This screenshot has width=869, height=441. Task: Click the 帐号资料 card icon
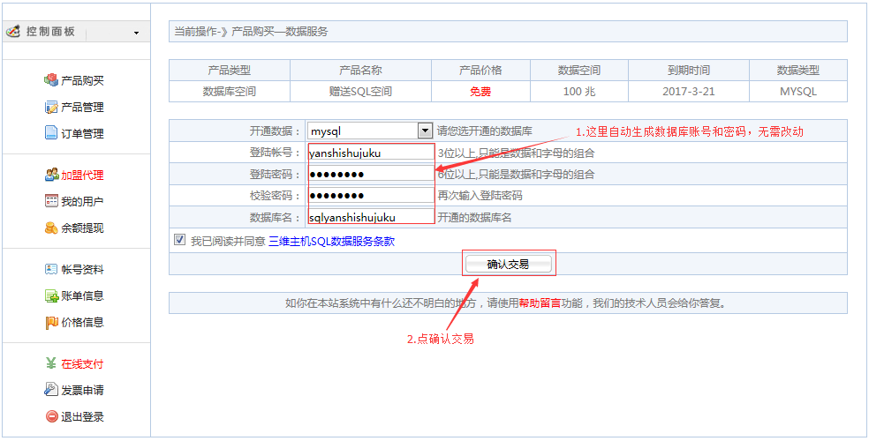(51, 269)
